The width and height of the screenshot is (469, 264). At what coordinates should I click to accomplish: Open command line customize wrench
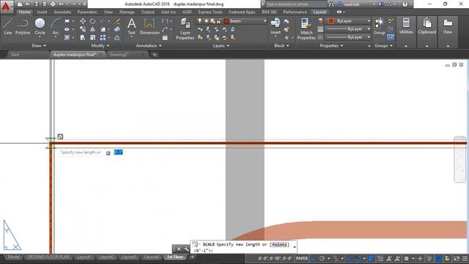point(186,249)
